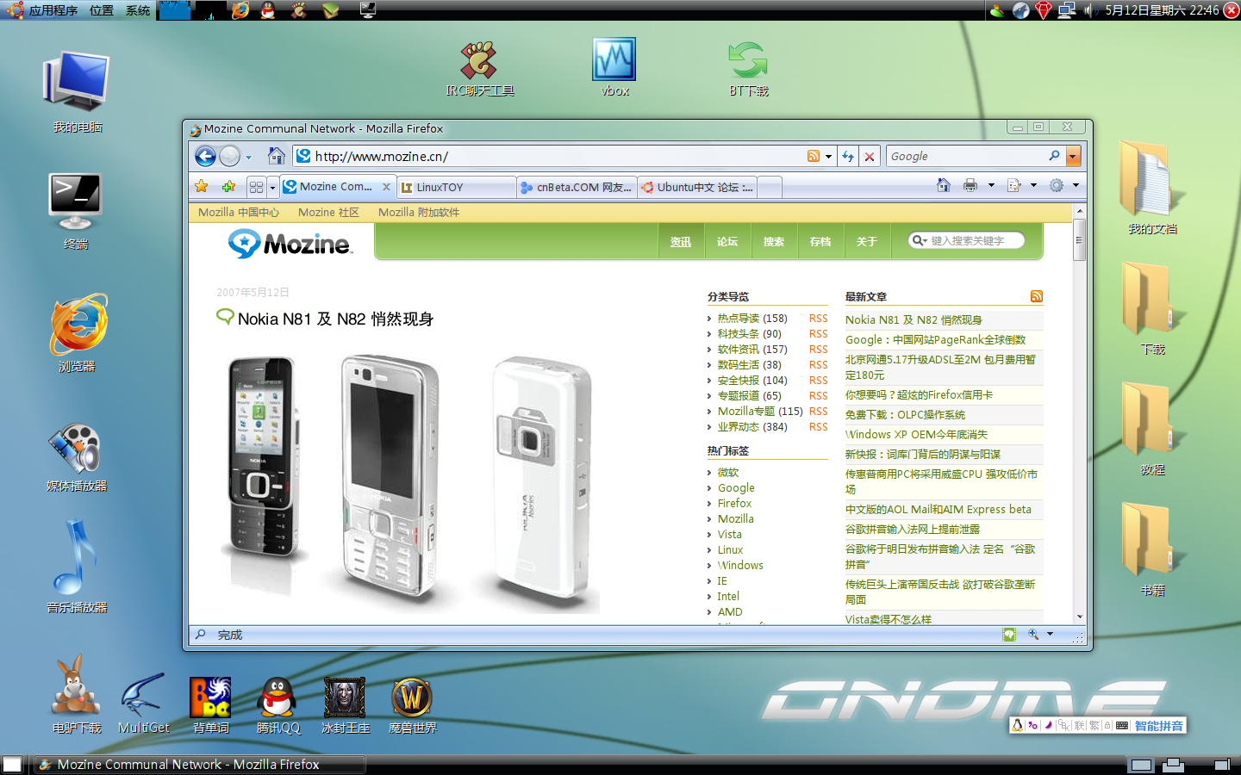Click the page vertical scrollbar thumb
Viewport: 1241px width, 775px height.
point(1078,240)
